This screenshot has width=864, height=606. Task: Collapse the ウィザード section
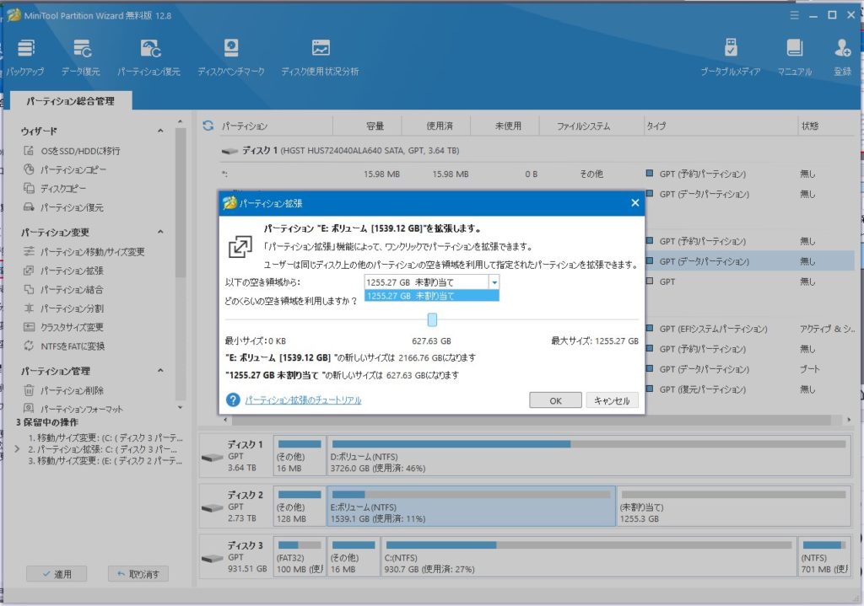click(x=160, y=131)
